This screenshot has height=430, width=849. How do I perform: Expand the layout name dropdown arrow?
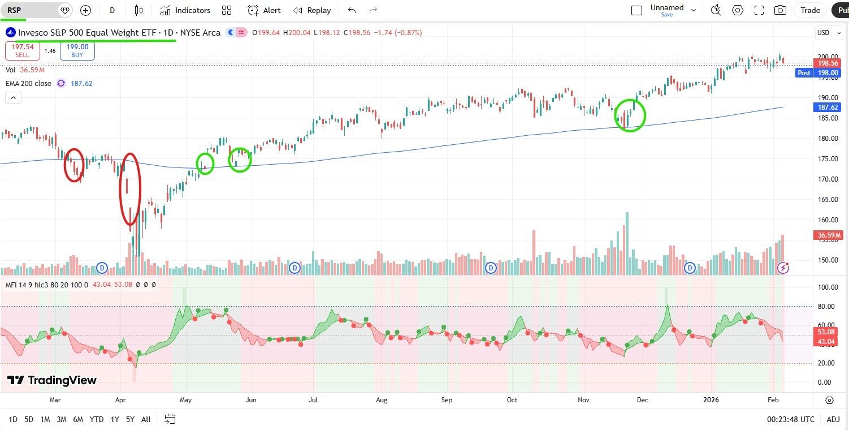point(694,10)
